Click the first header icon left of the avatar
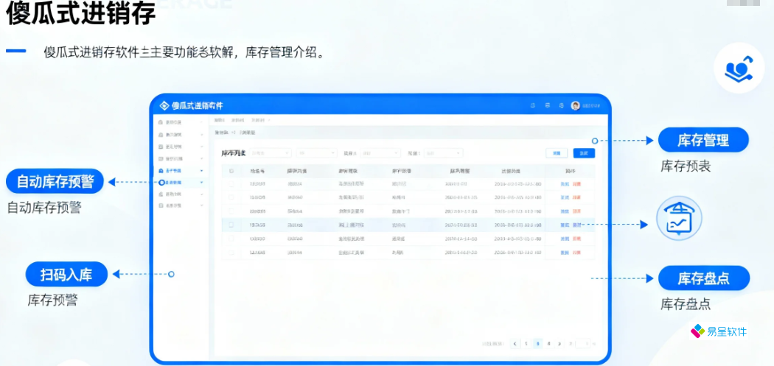The width and height of the screenshot is (774, 366). [x=533, y=105]
